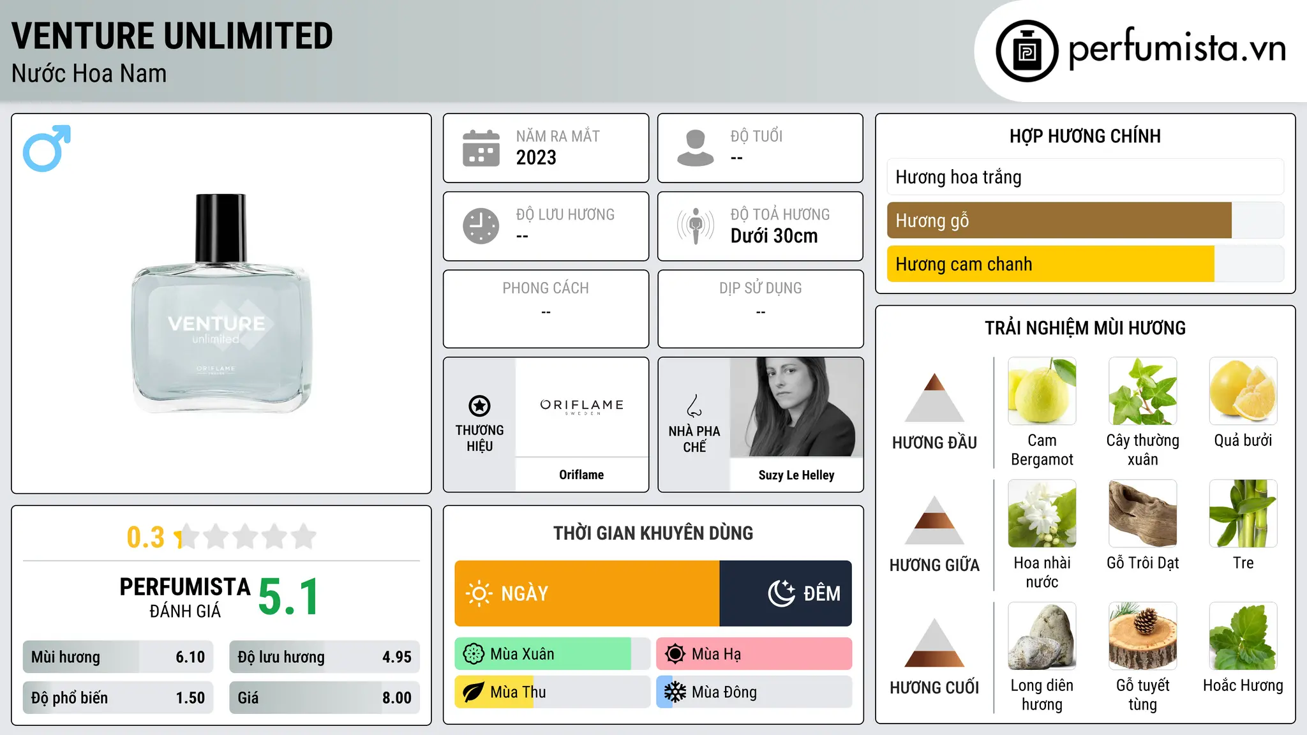Click the Hương cuối pyramid icon

934,642
